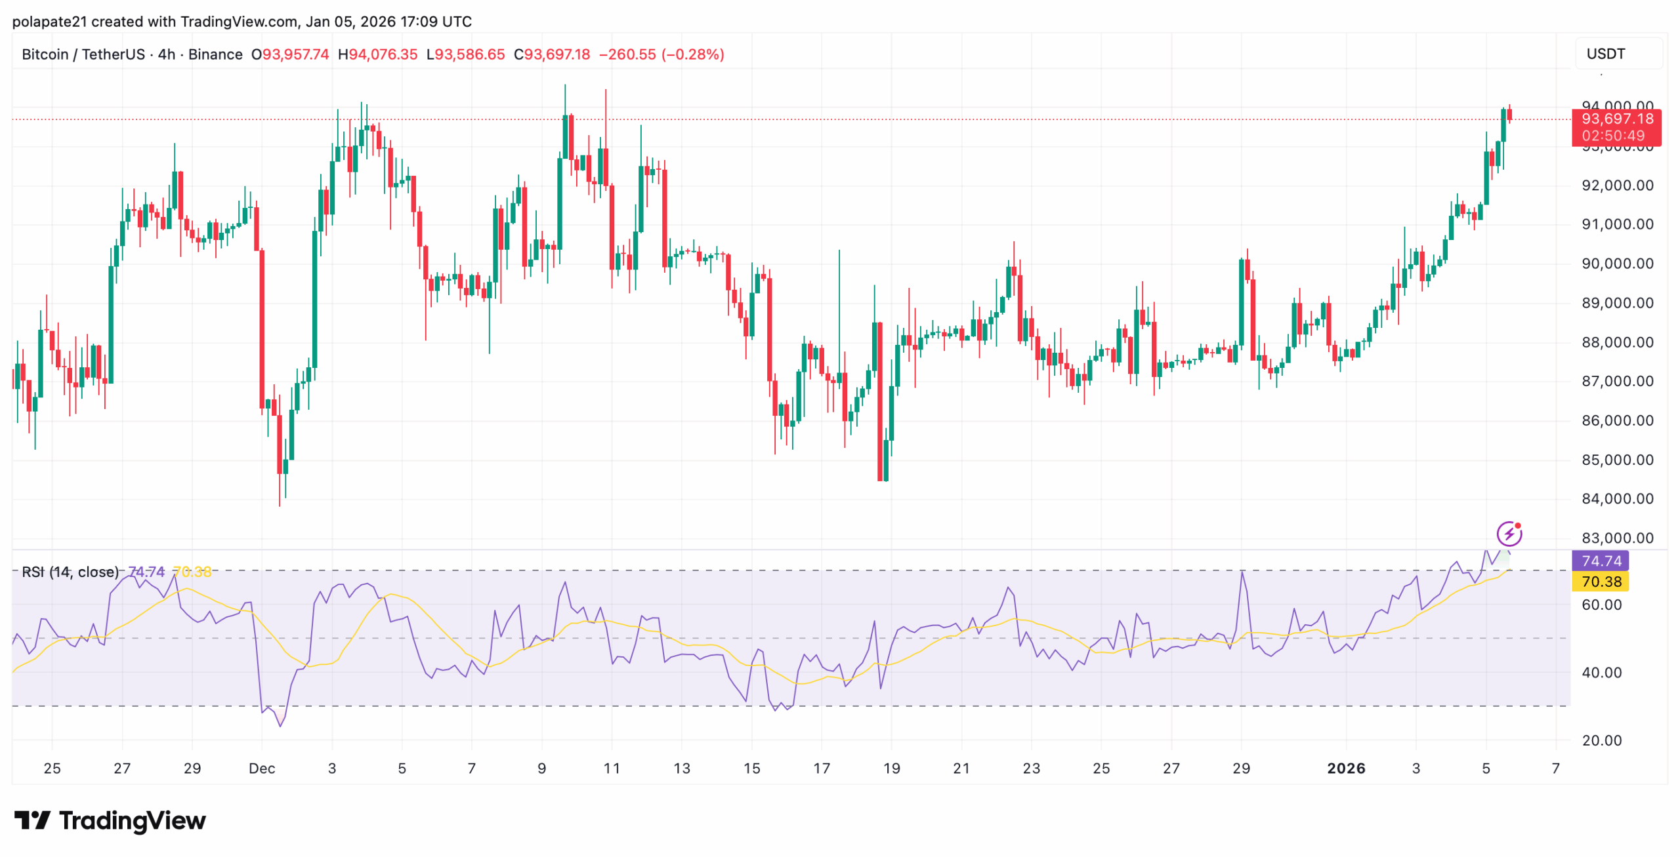Click the open value O93,957.74 in the legend
The image size is (1680, 857).
[x=289, y=55]
